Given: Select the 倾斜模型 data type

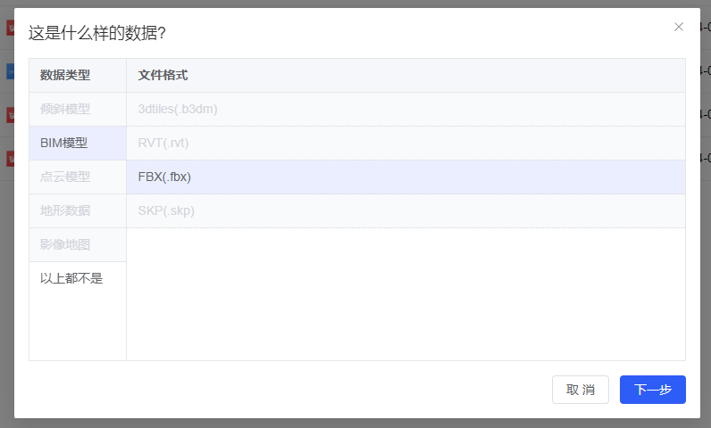Looking at the screenshot, I should coord(65,109).
